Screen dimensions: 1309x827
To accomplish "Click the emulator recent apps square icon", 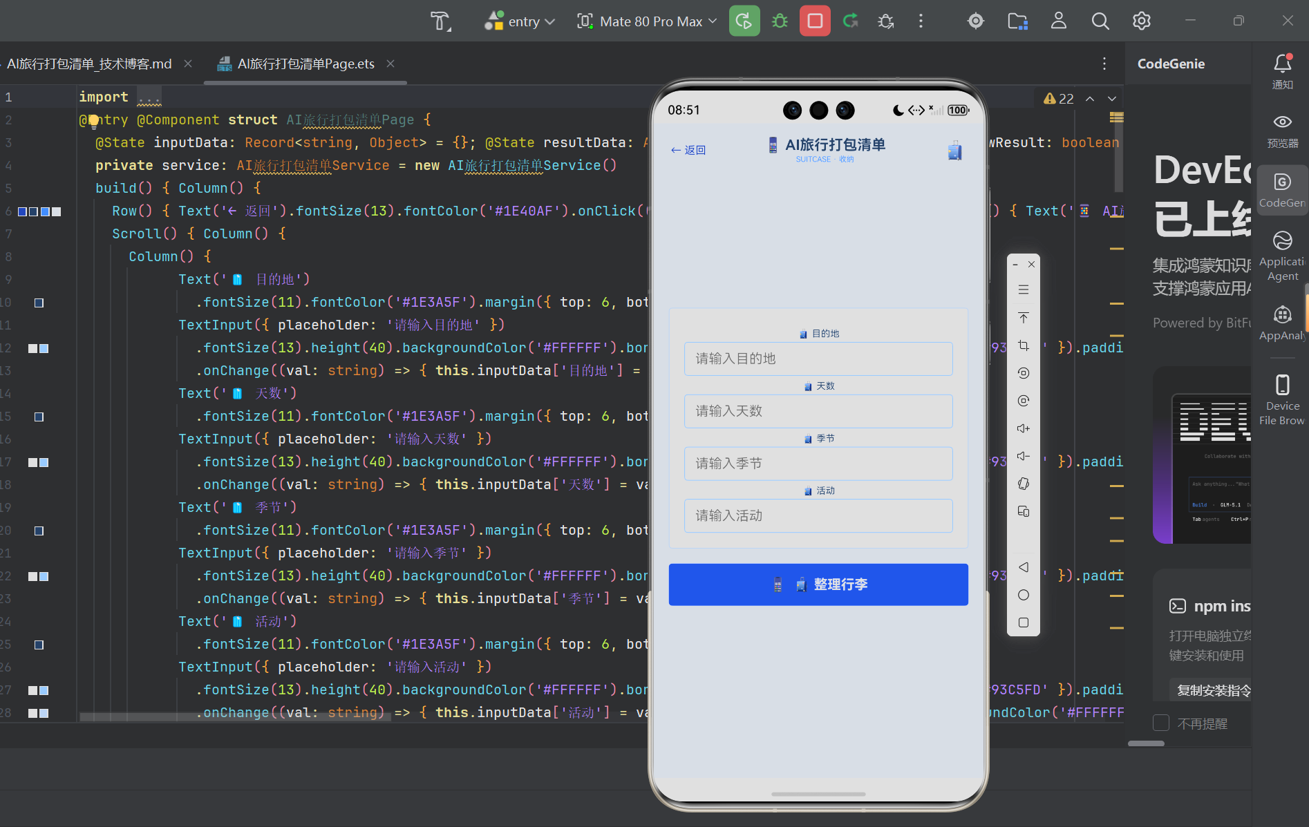I will tap(1024, 622).
